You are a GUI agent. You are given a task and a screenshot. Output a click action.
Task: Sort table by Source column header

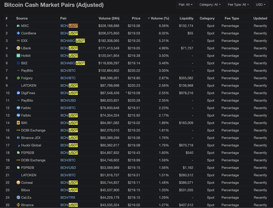[x=22, y=18]
